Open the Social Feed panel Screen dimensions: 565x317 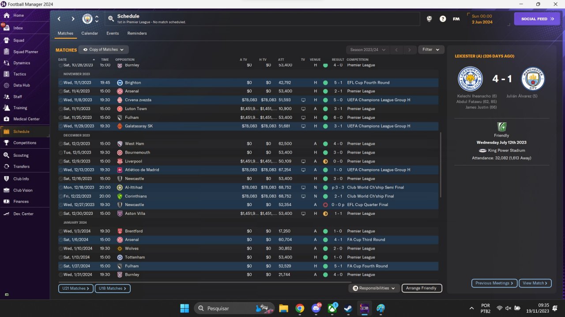coord(537,19)
